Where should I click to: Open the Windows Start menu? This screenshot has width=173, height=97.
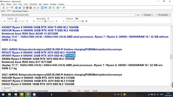3,95
